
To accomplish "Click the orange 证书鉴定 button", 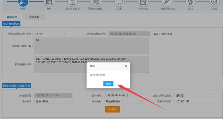I will (112, 109).
